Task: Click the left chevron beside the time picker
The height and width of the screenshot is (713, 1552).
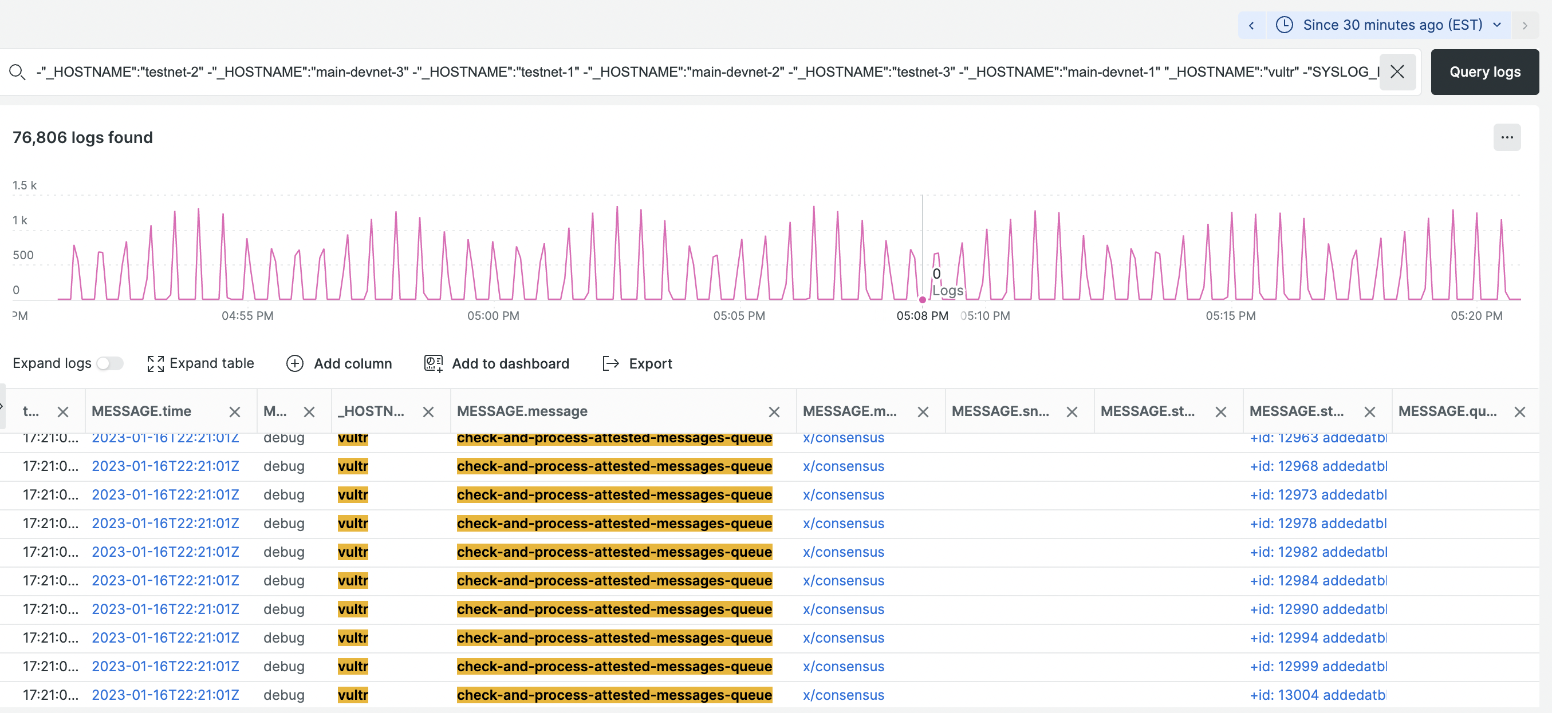Action: (1251, 25)
